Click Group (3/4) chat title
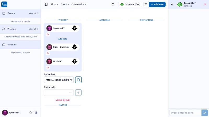This screenshot has width=209, height=117. tap(190, 3)
